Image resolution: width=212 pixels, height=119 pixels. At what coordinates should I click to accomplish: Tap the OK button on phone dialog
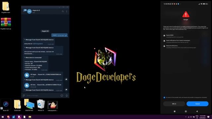pyautogui.click(x=174, y=104)
